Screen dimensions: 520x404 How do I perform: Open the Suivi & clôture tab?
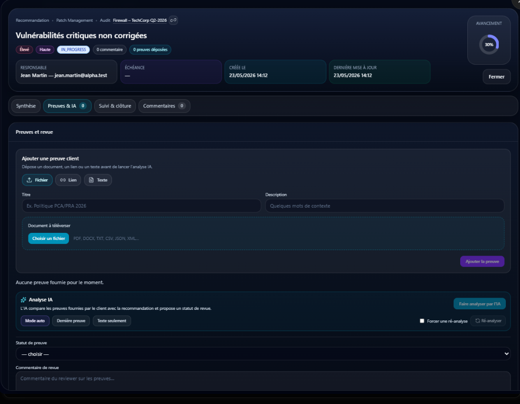pos(115,106)
